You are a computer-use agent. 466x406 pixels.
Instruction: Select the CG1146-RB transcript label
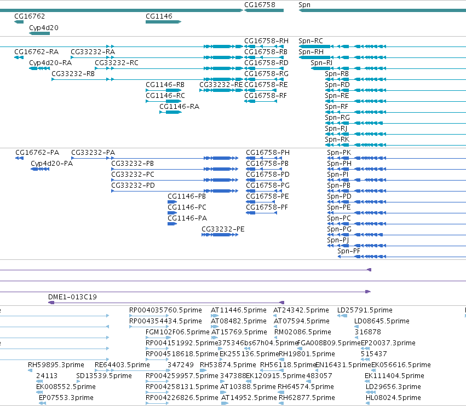165,85
